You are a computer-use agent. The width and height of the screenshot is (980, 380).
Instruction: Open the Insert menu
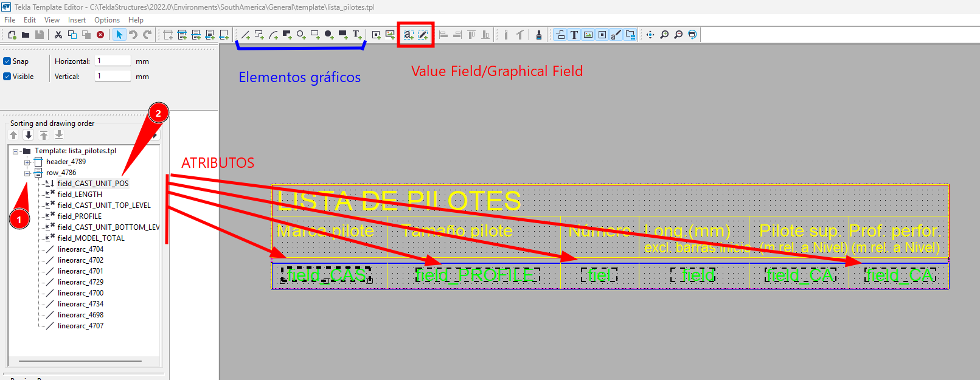tap(77, 20)
